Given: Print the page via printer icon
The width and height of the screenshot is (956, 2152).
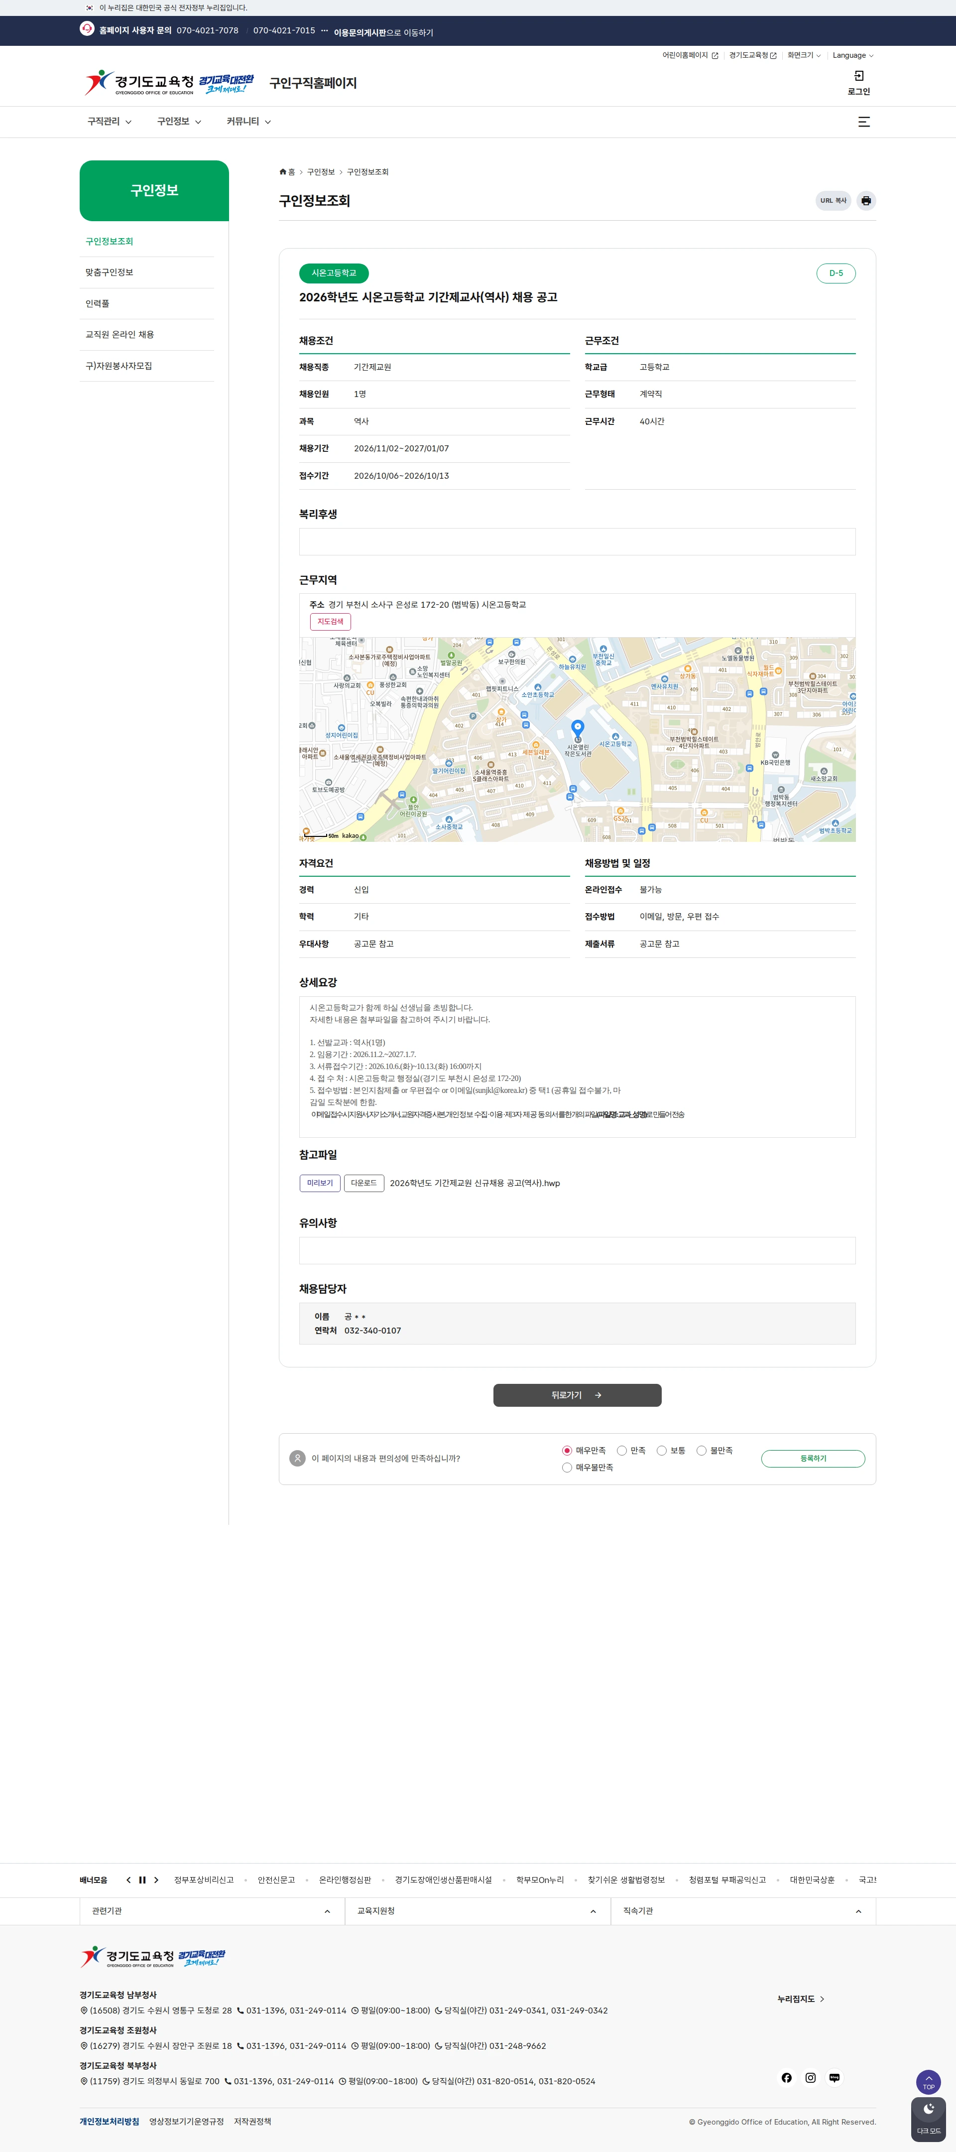Looking at the screenshot, I should coord(866,200).
